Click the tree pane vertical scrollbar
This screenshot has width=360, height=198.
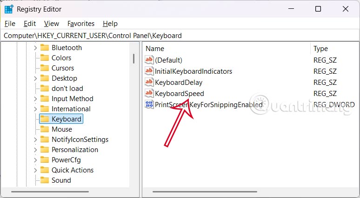coord(134,58)
